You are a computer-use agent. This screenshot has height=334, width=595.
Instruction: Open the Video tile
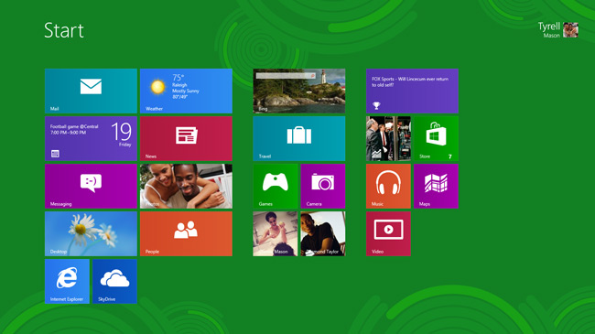(x=388, y=234)
